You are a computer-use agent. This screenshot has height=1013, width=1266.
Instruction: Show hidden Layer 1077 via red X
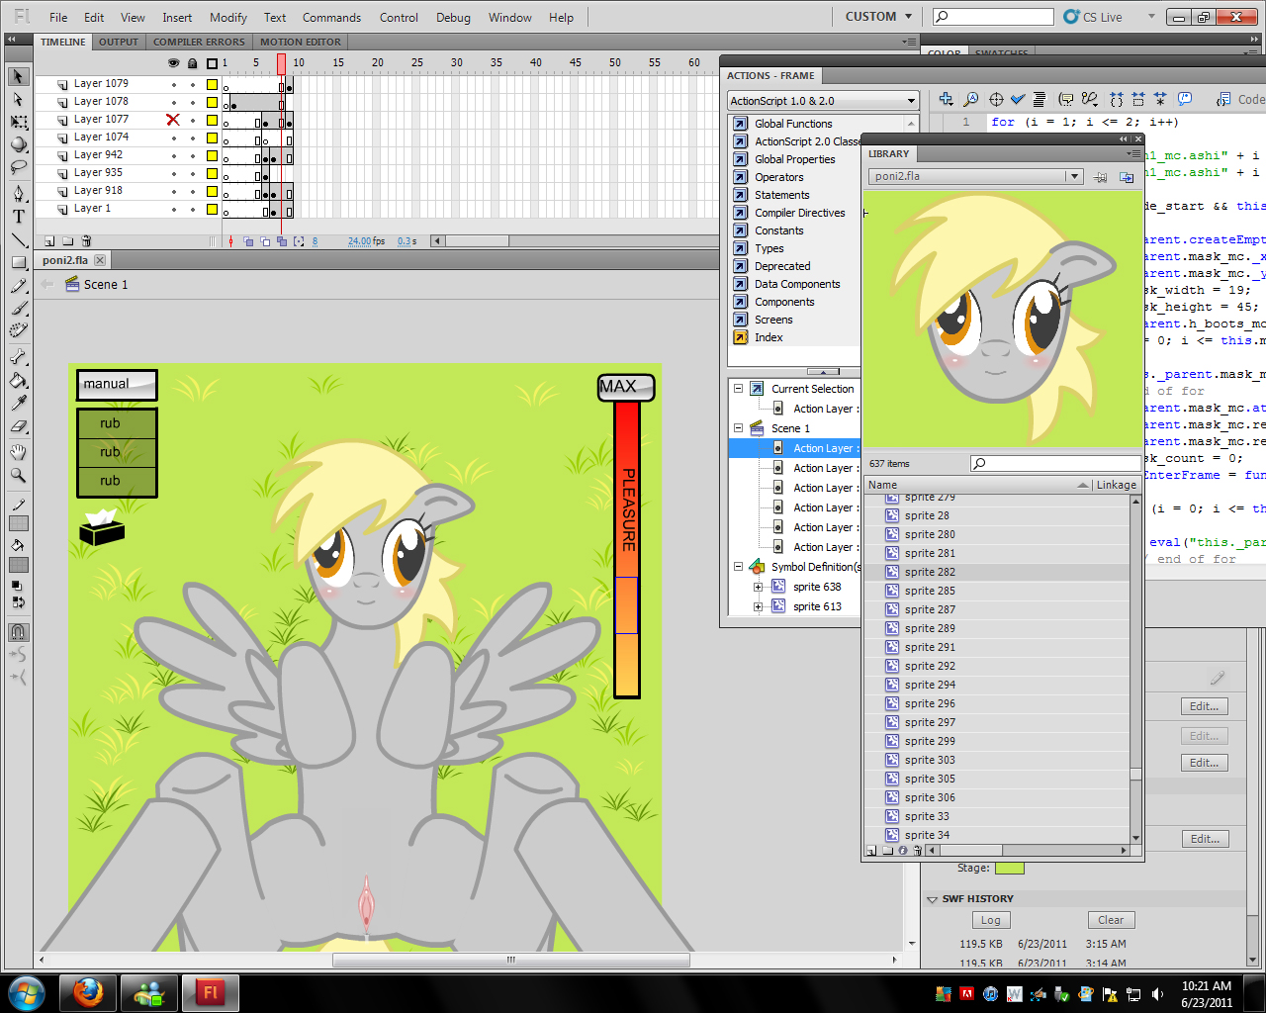pyautogui.click(x=173, y=120)
